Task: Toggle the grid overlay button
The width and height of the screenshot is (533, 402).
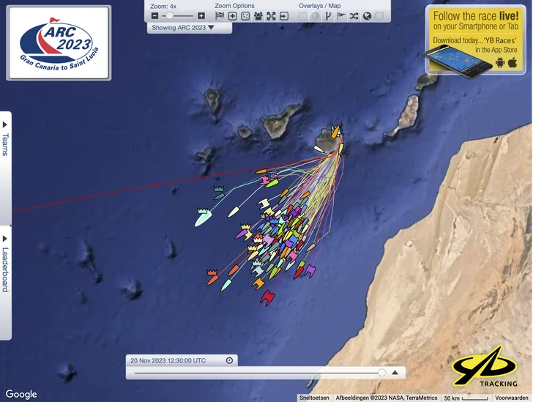Action: 303,15
